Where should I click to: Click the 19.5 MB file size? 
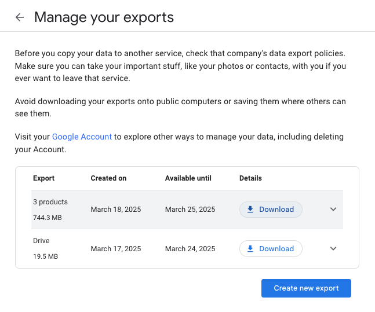coord(45,256)
